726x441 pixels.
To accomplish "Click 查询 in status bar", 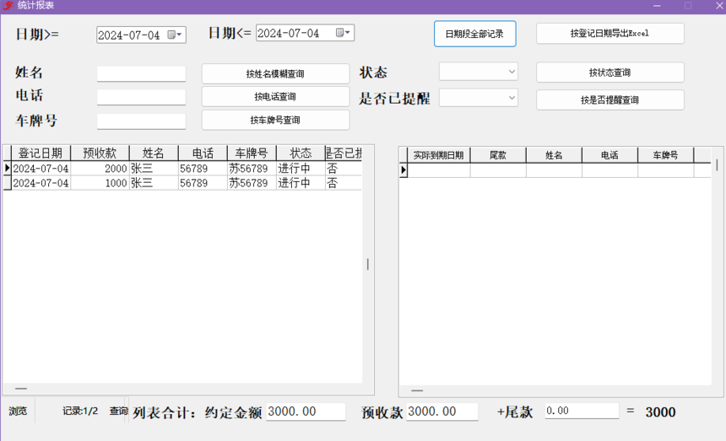I will click(118, 411).
